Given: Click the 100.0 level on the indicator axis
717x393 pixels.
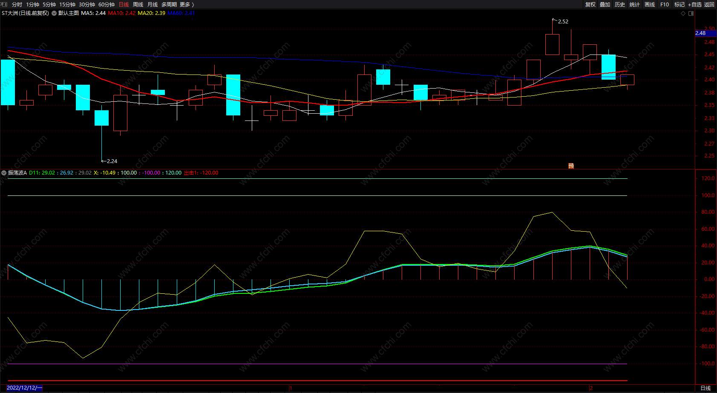Looking at the screenshot, I should [x=708, y=195].
